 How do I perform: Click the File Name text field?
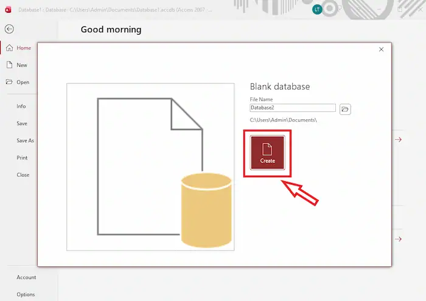292,108
